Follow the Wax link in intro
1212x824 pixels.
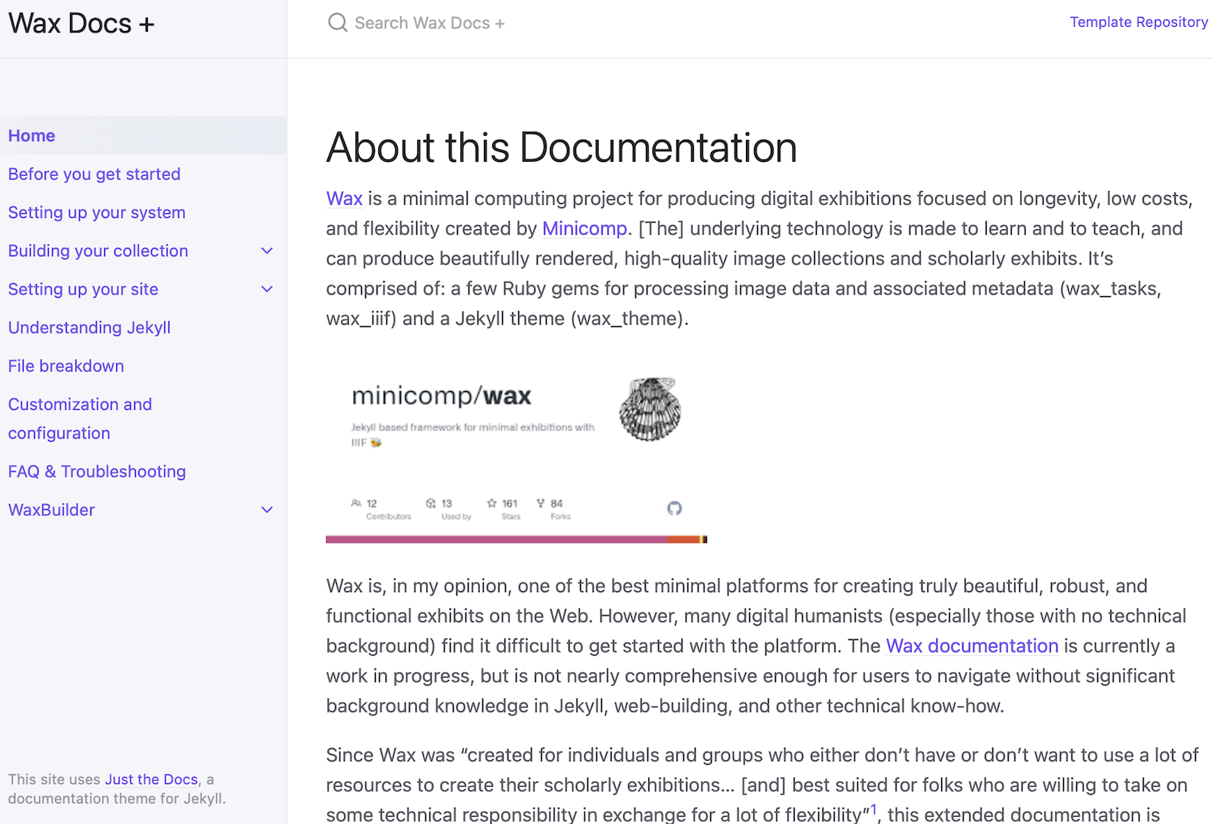coord(344,198)
